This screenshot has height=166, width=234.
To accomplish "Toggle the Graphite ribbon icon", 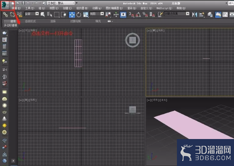I will pos(218,14).
